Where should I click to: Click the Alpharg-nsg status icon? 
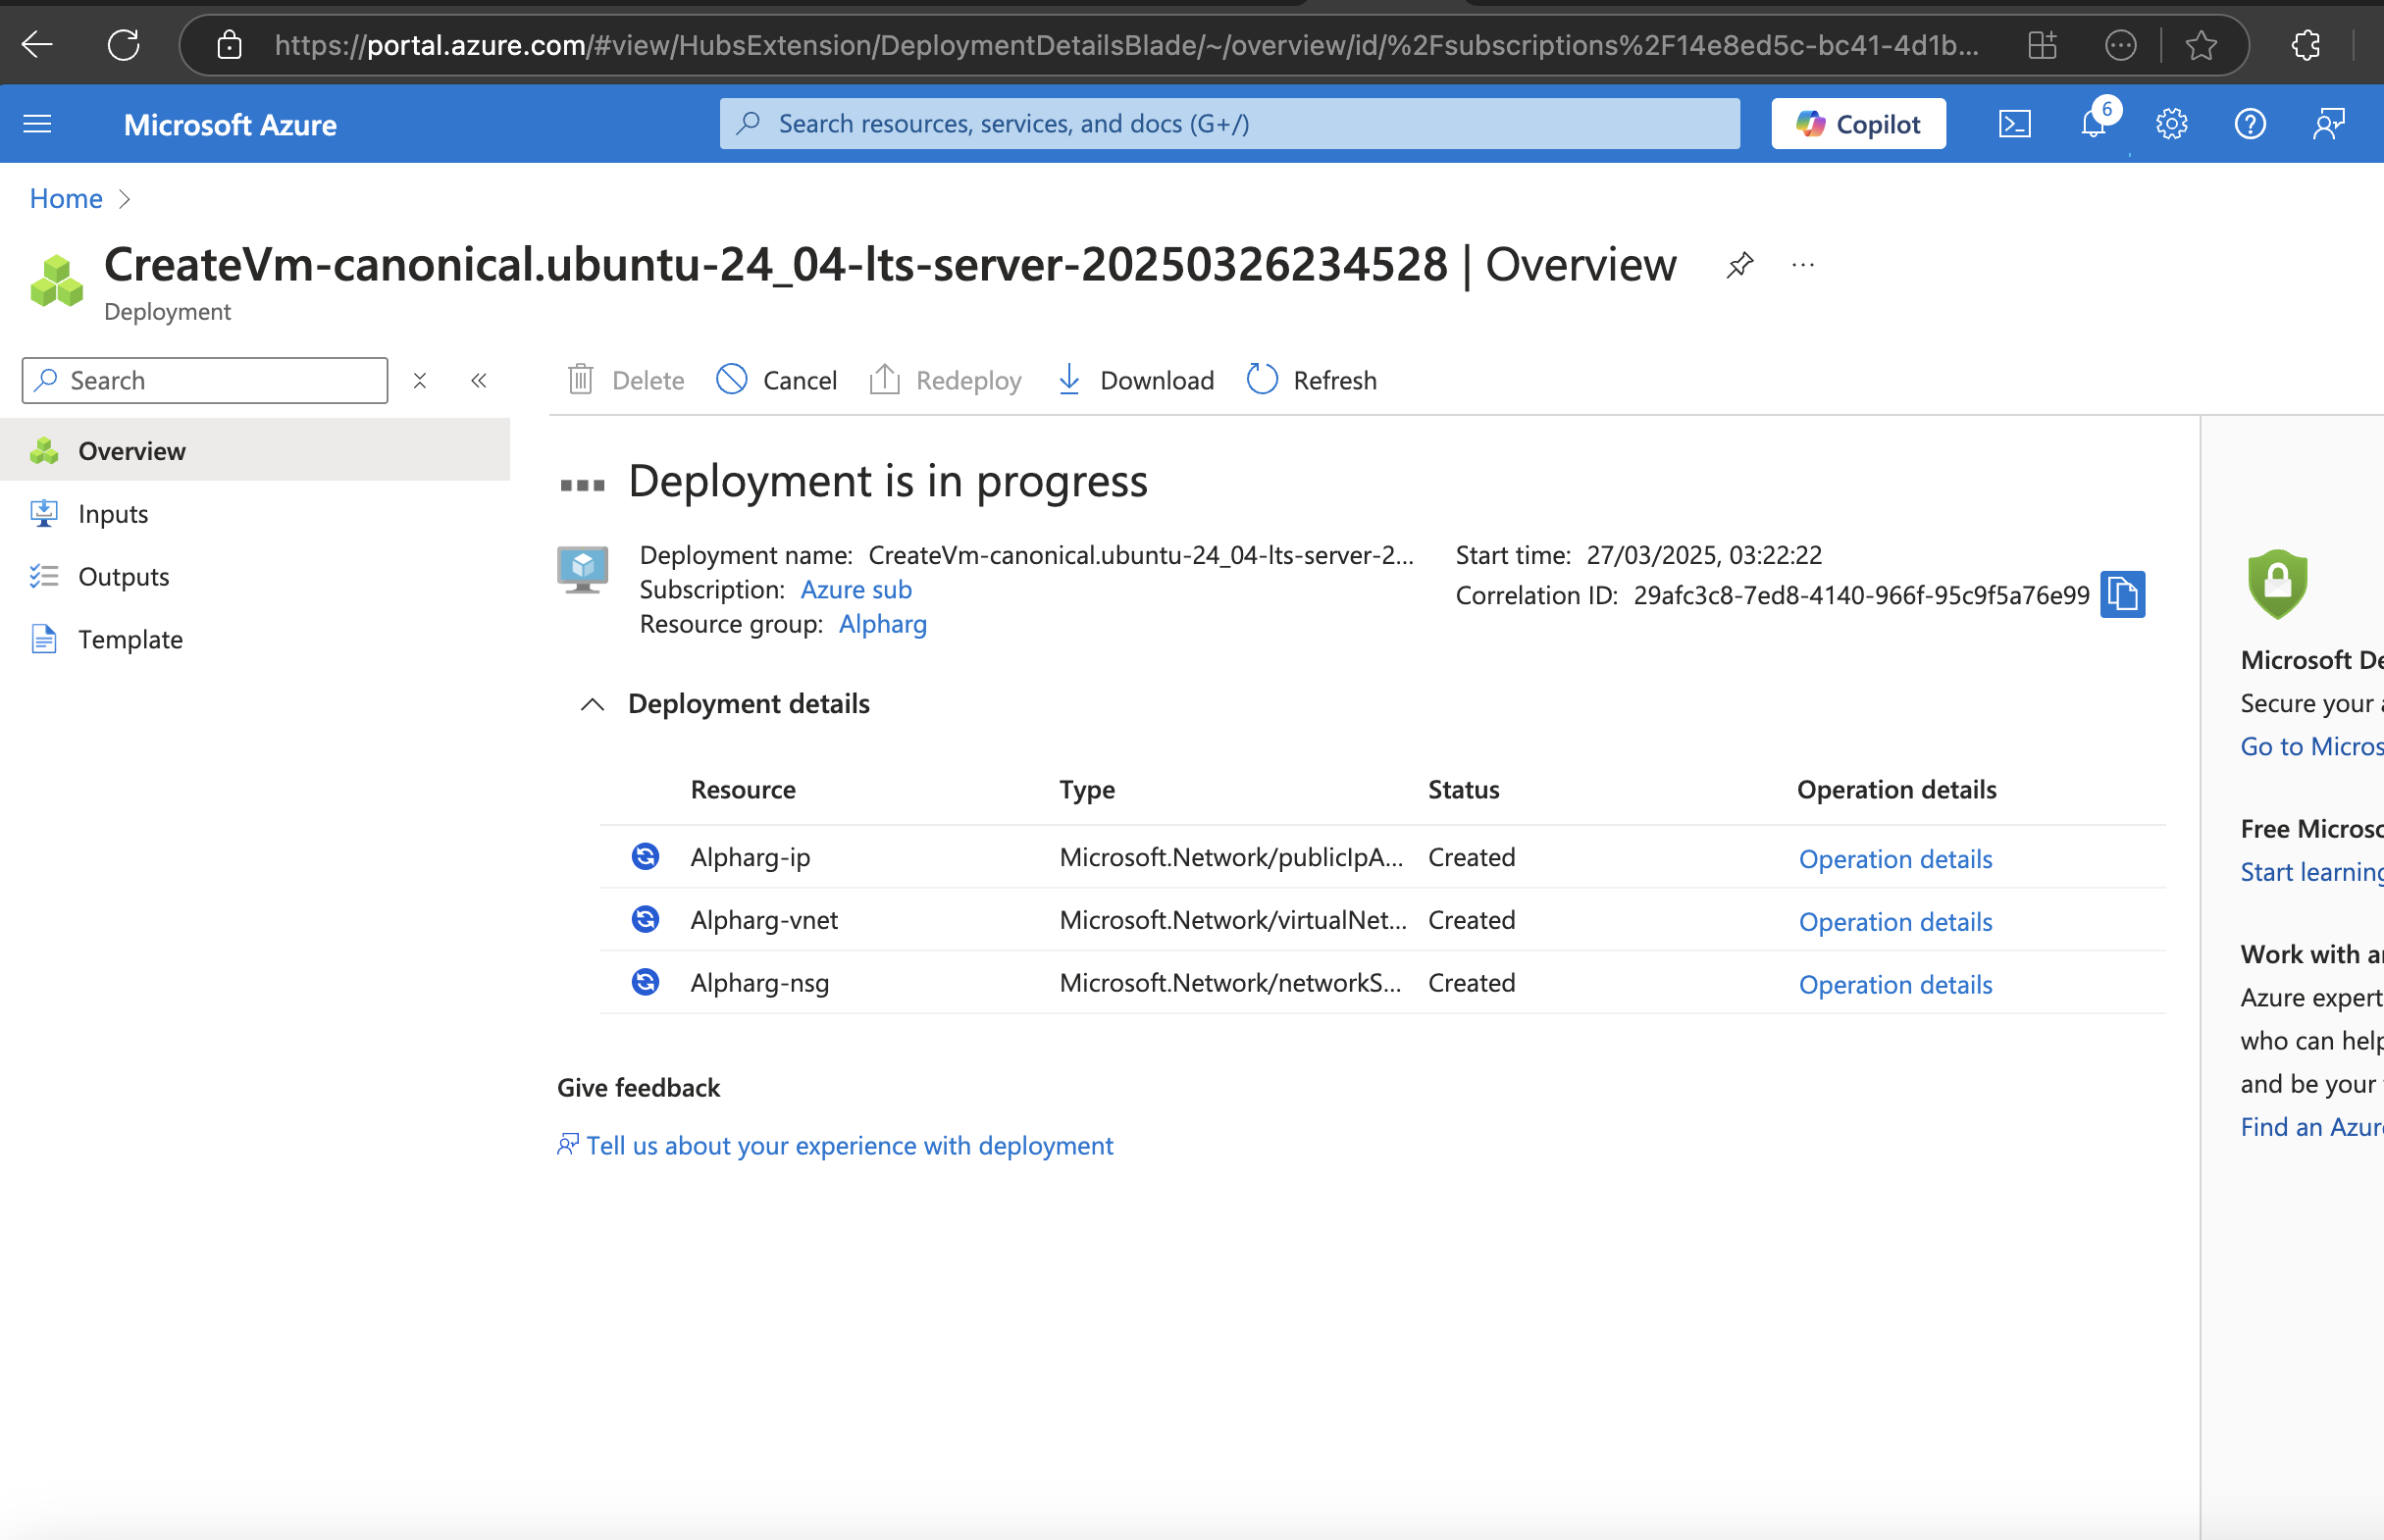click(645, 983)
